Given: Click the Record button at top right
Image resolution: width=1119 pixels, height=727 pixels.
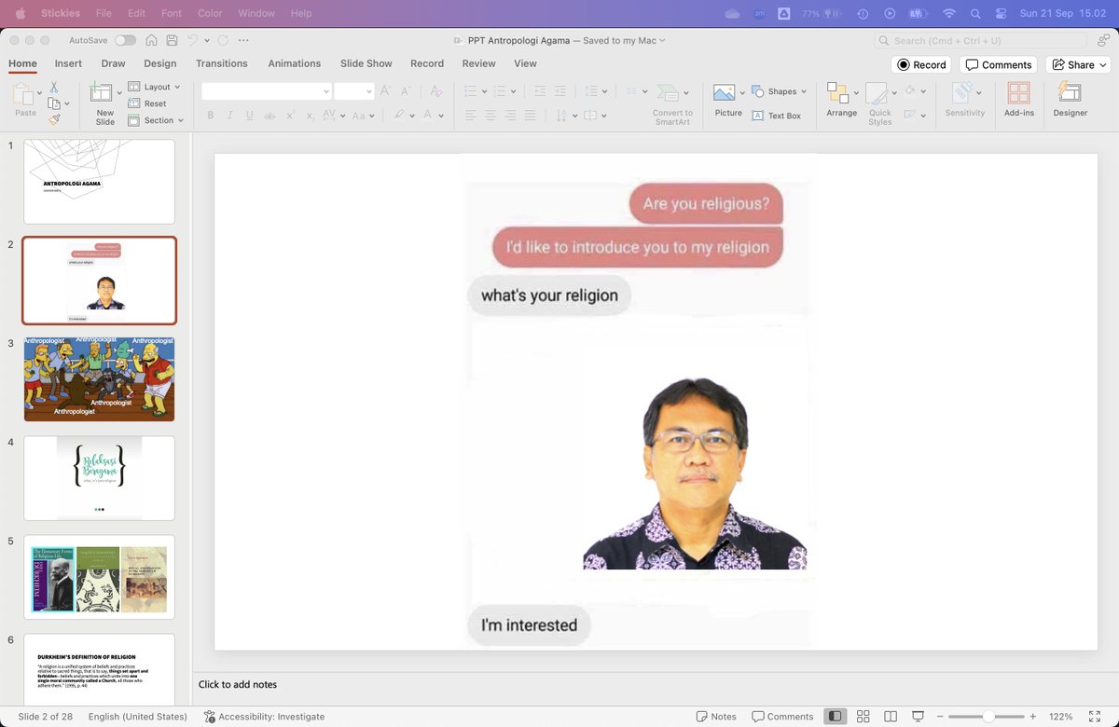Looking at the screenshot, I should tap(921, 64).
